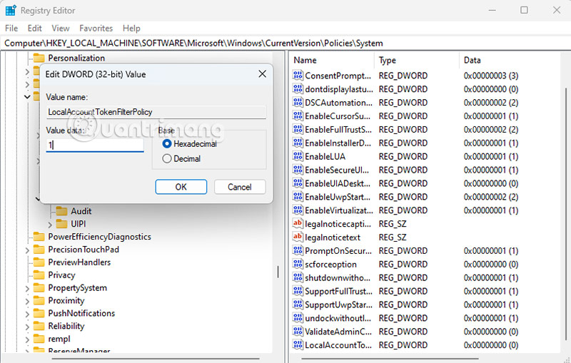This screenshot has width=571, height=363.
Task: Click the legalnoticecapti... string value icon
Action: pos(298,223)
